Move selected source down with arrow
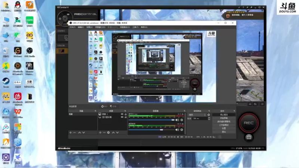 coord(117,133)
